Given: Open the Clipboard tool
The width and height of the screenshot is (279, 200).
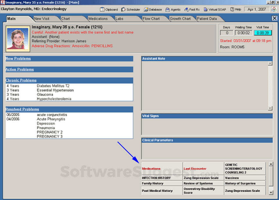Looking at the screenshot, I should coord(109,9).
